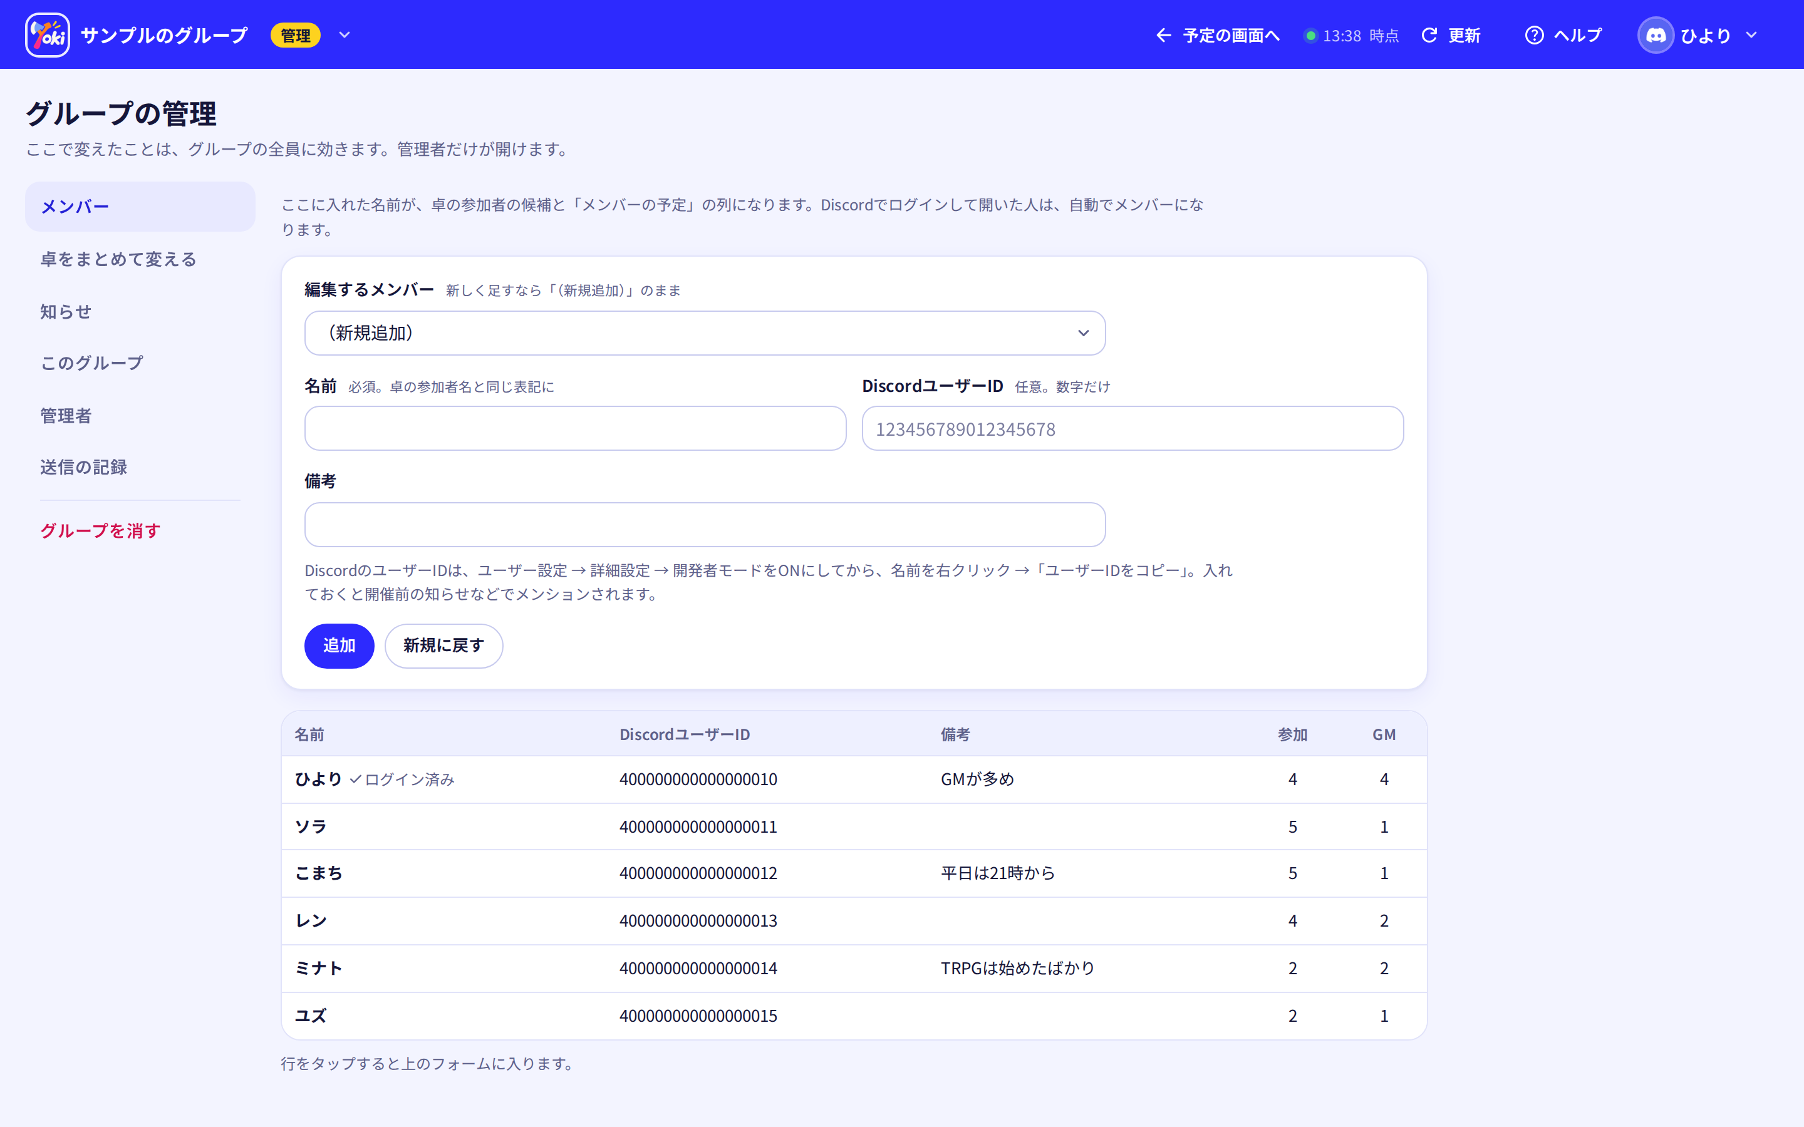
Task: Focus the 備考 input field
Action: click(x=705, y=525)
